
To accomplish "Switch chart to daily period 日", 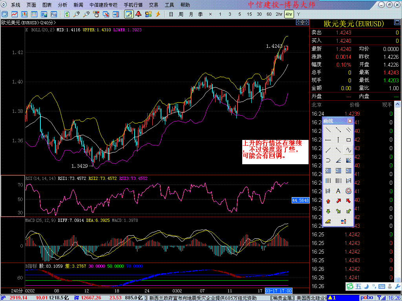I will (x=171, y=15).
